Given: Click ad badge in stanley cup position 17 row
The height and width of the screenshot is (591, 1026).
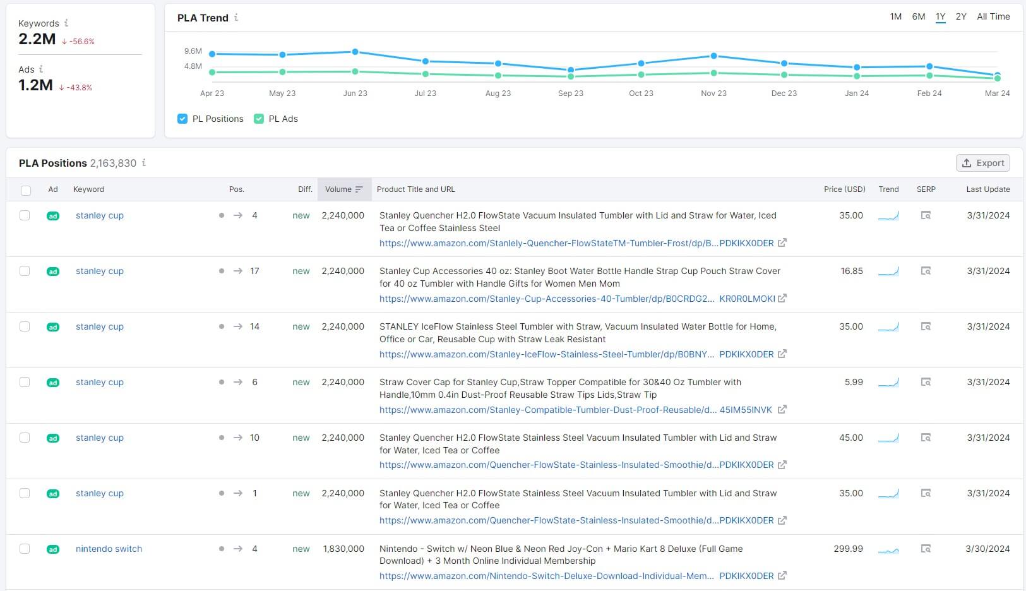Looking at the screenshot, I should click(x=53, y=272).
